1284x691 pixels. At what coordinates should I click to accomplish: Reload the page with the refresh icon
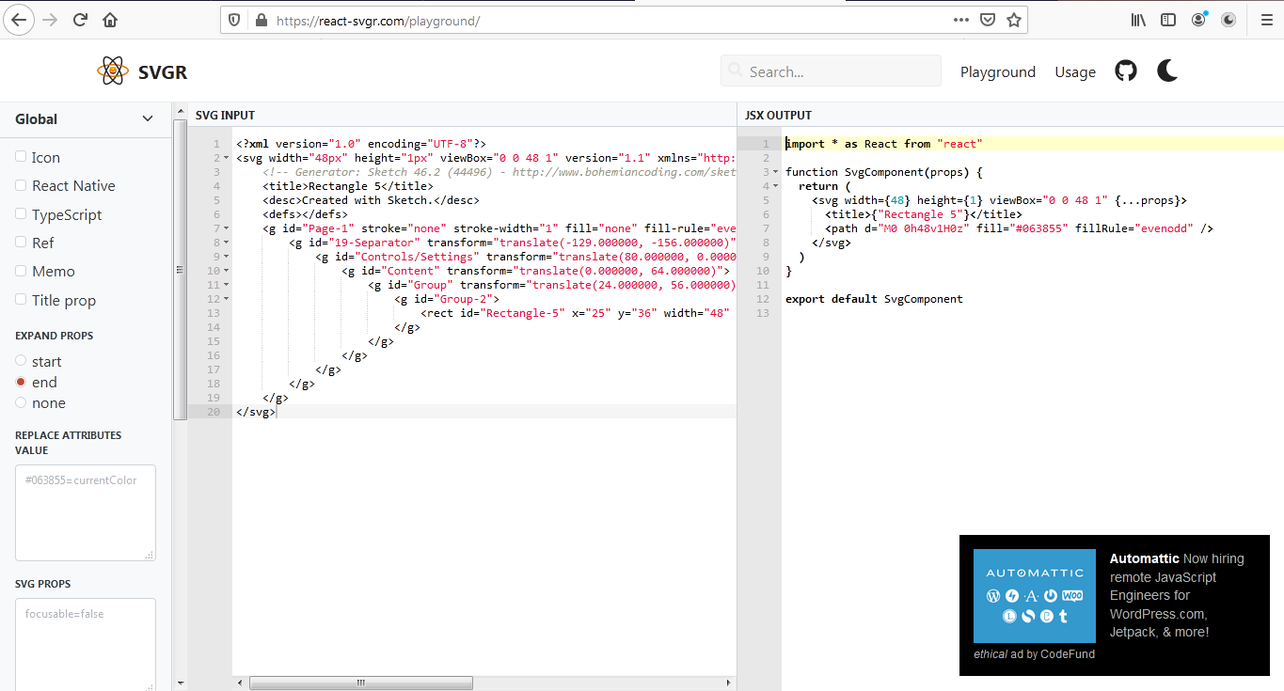pyautogui.click(x=80, y=19)
